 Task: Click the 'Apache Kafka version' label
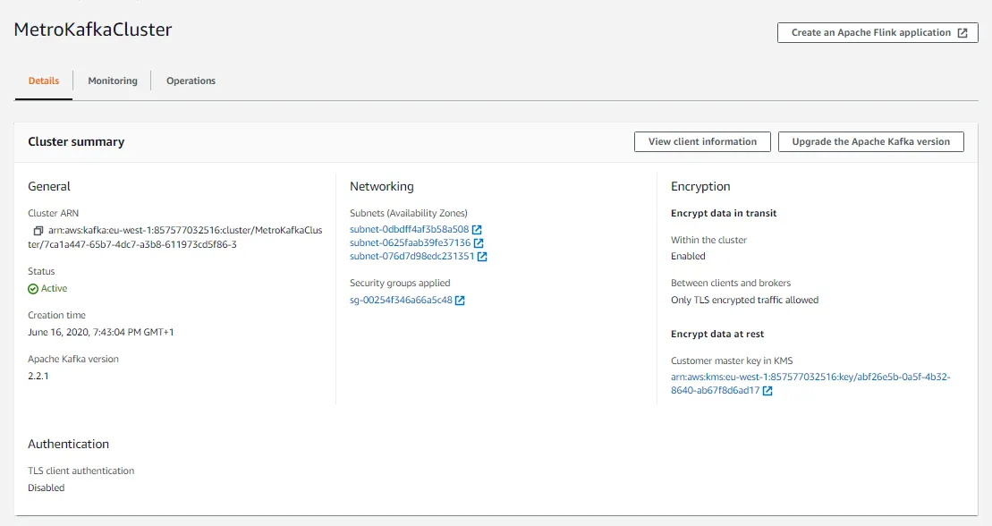(x=73, y=359)
